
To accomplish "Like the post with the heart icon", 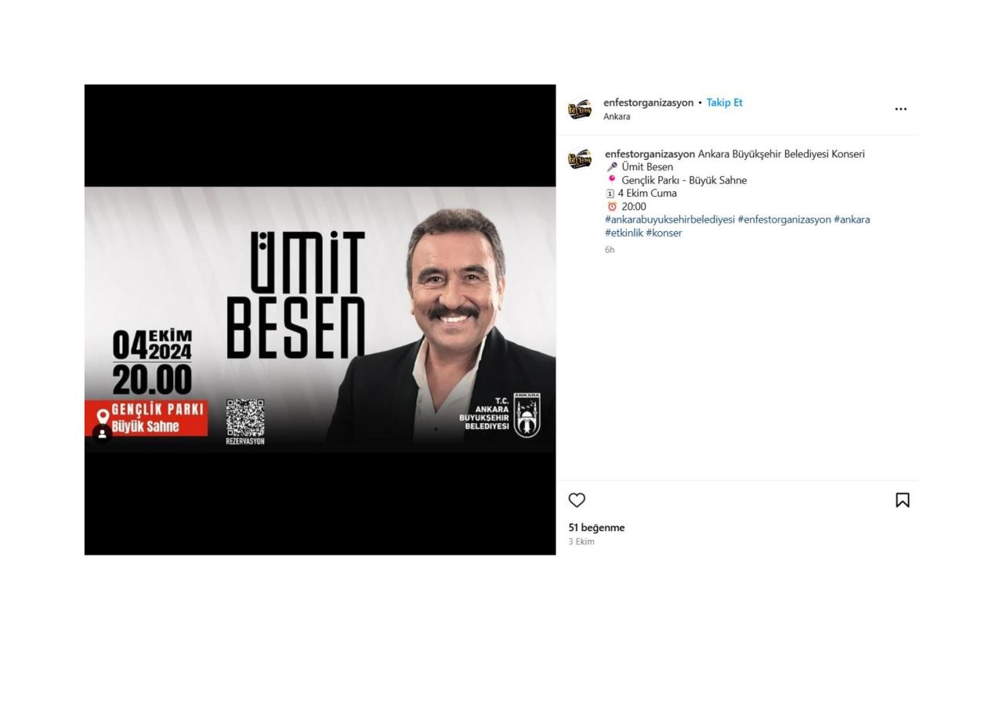I will click(577, 500).
